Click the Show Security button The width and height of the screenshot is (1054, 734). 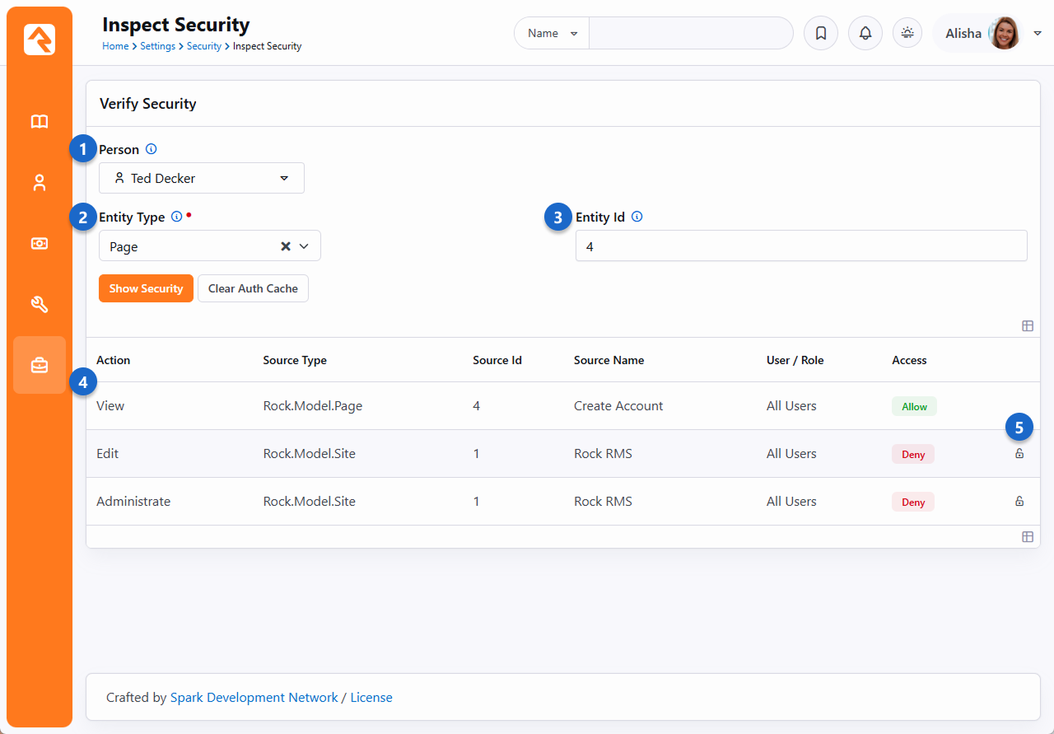pos(146,288)
